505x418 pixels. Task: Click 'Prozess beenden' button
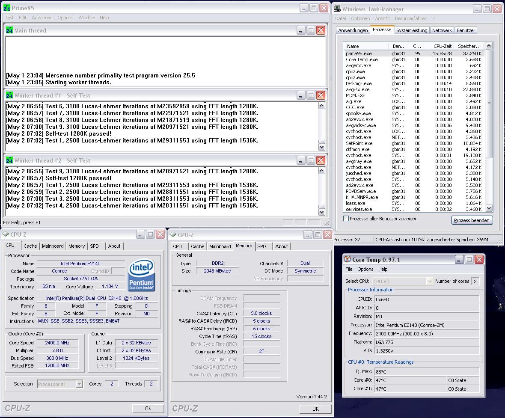point(472,220)
